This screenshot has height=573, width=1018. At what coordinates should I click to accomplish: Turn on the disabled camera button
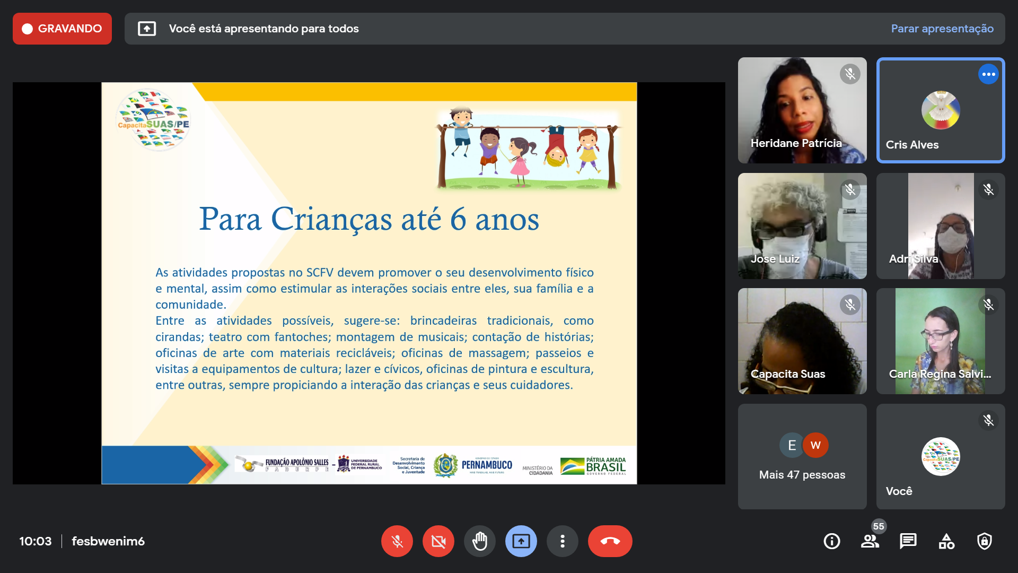point(438,541)
